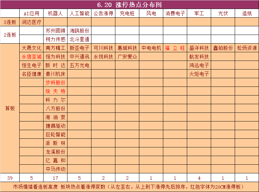Image resolution: width=259 pixels, height=192 pixels.
Task: Click the cell 柯力传感
Action: 55,39
